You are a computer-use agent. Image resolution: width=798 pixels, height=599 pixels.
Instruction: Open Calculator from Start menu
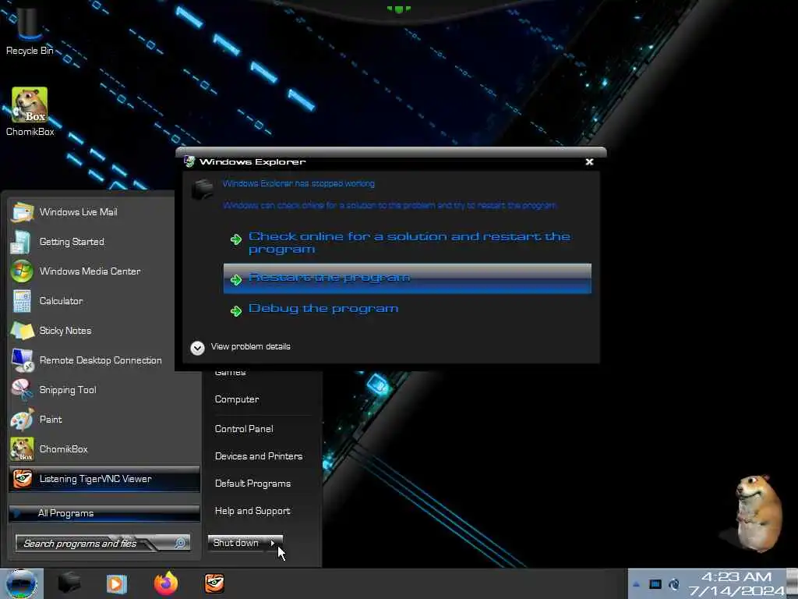pos(104,300)
